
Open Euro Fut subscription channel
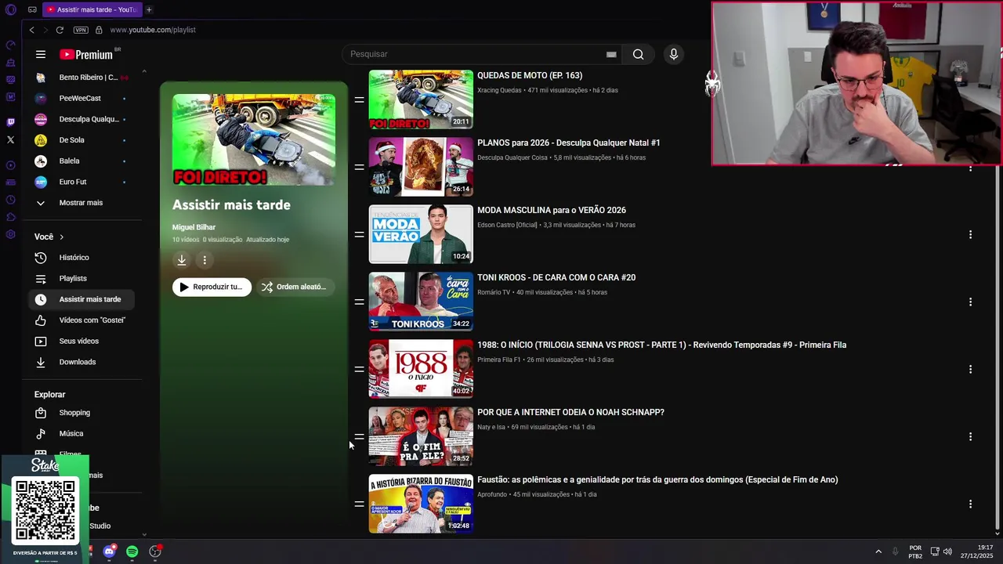pos(81,182)
